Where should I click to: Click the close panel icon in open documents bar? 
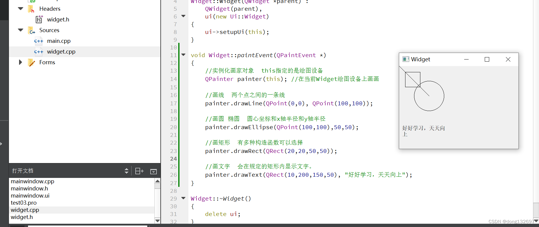pos(154,171)
